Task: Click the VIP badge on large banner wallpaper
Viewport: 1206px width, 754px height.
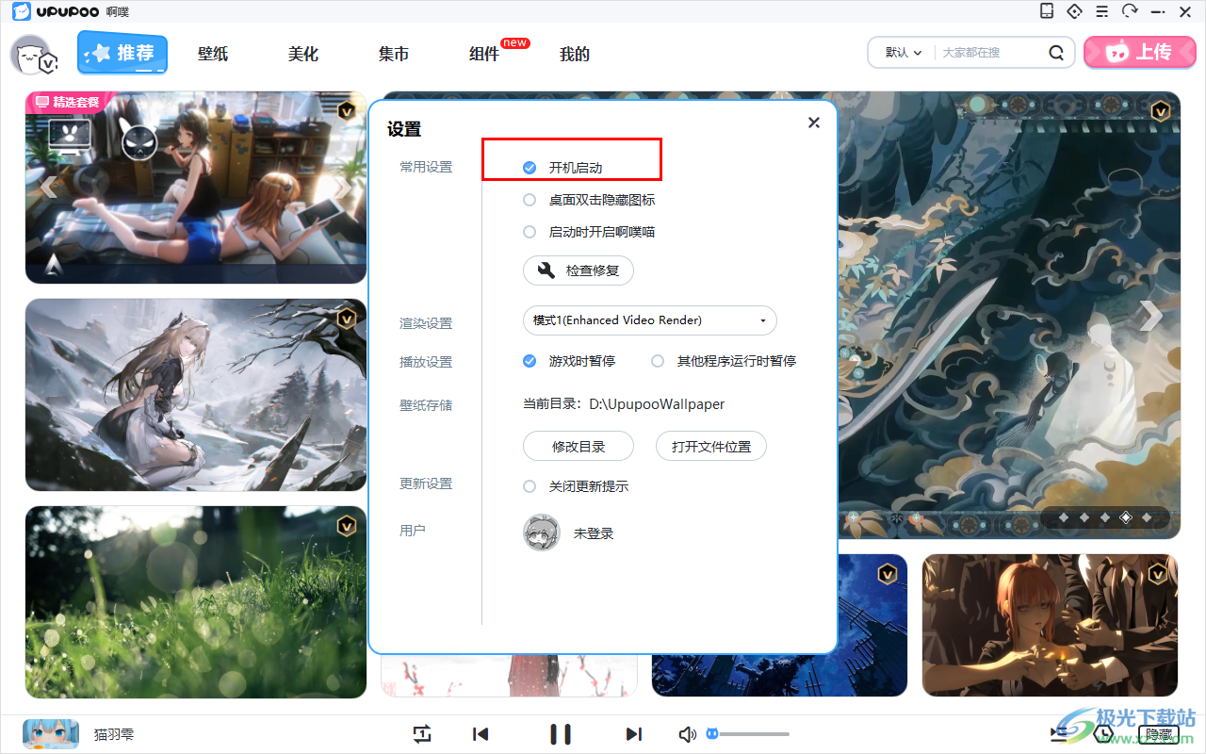Action: tap(1161, 111)
